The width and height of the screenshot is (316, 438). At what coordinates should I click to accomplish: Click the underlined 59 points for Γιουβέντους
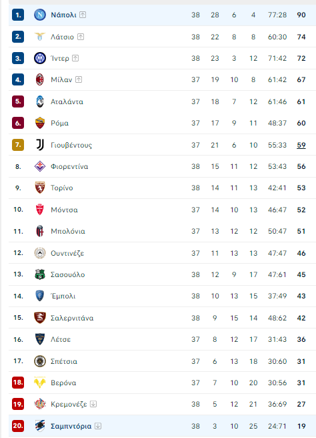(301, 145)
